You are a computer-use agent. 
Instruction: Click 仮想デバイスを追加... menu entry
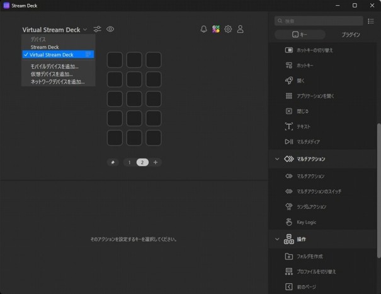tap(52, 74)
